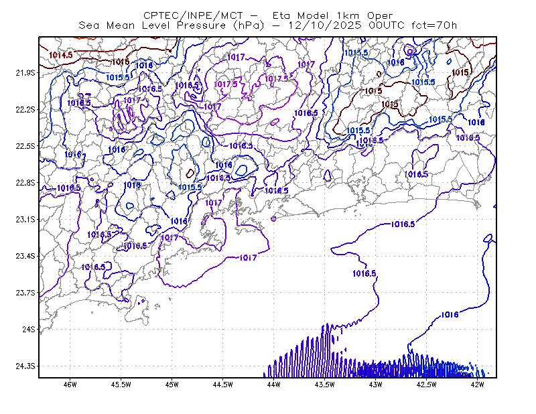536x414 pixels.
Task: Click the 44W longitude axis label
Action: point(274,385)
